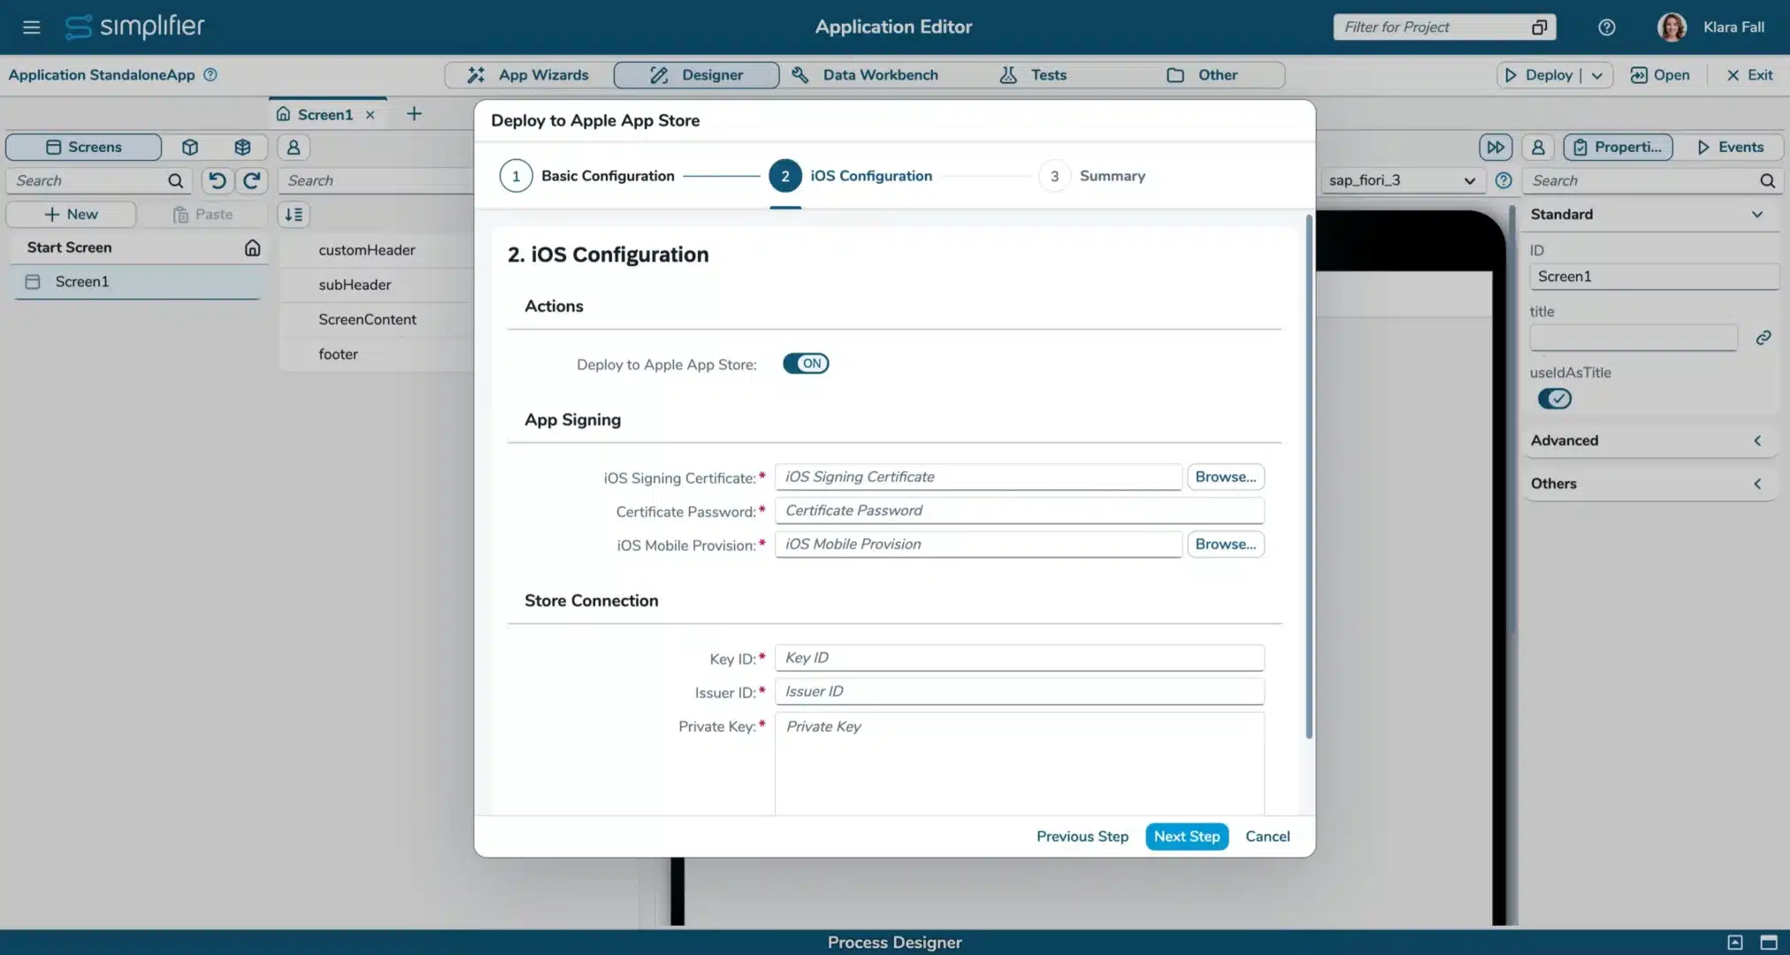Click the sort order icon above customHeader
Image resolution: width=1790 pixels, height=955 pixels.
[x=294, y=214]
